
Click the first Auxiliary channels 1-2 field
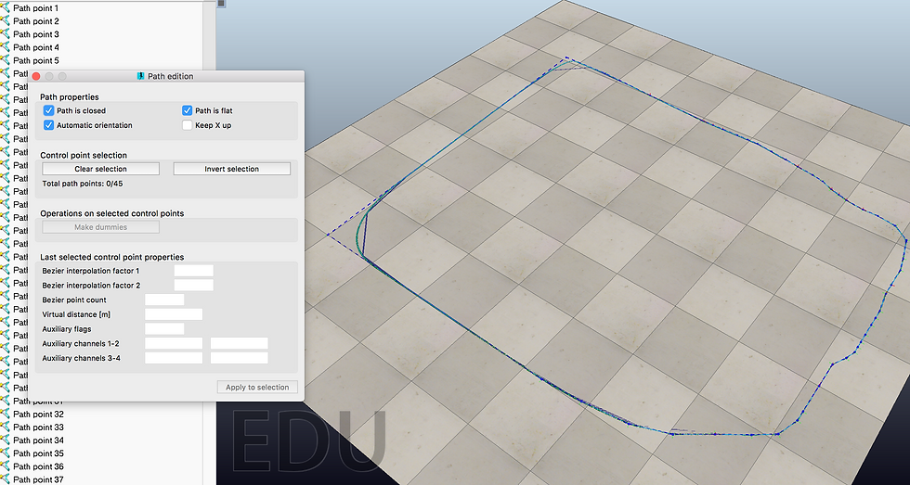coord(174,344)
